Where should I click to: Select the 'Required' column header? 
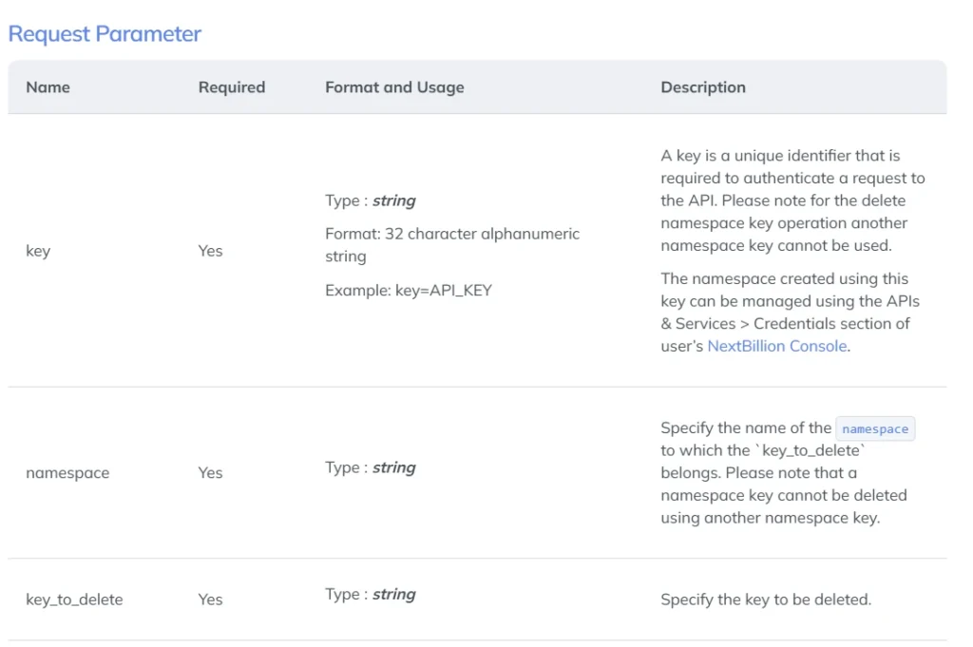pos(232,87)
